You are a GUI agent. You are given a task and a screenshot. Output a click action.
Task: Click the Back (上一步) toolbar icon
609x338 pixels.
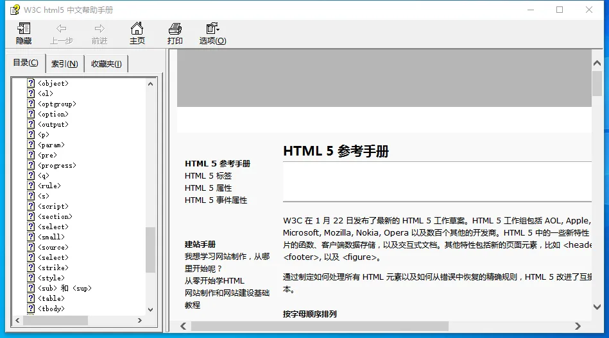62,29
